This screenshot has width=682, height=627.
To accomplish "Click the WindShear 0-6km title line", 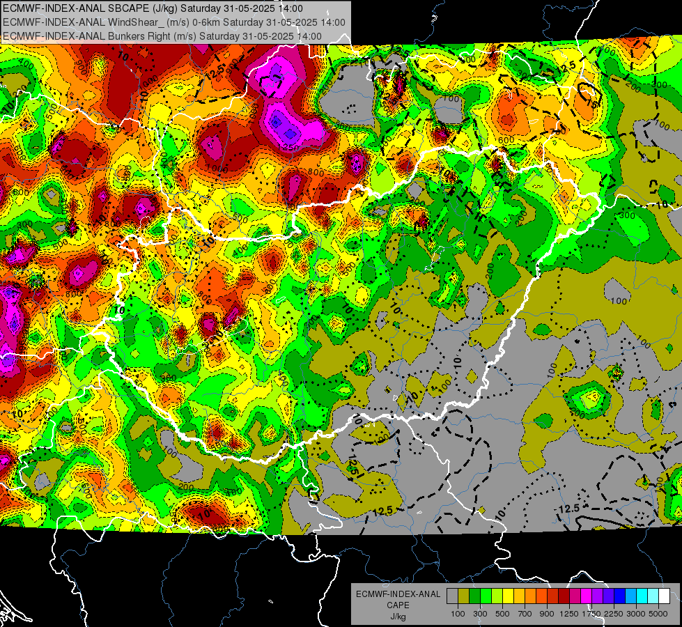I will point(174,22).
